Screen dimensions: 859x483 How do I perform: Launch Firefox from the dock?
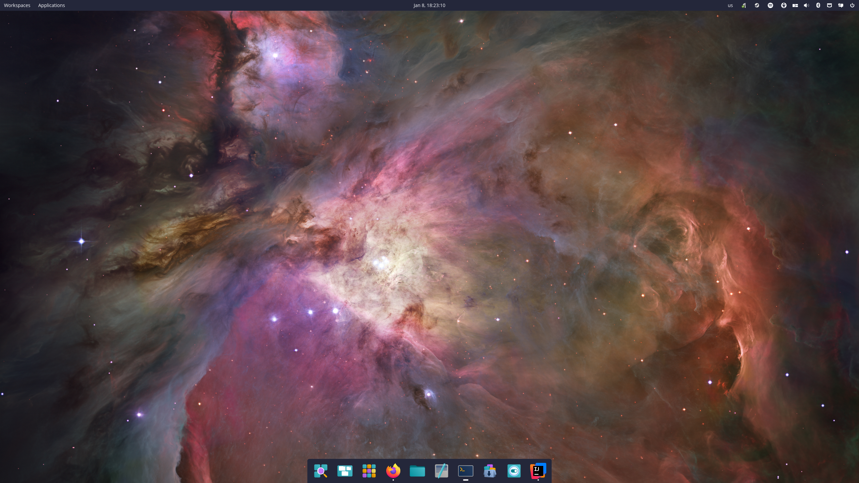tap(393, 471)
